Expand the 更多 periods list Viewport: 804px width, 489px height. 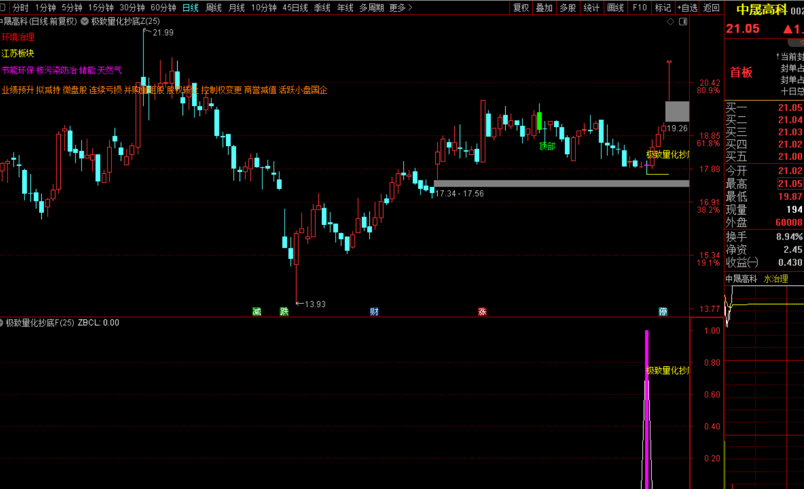[x=401, y=8]
